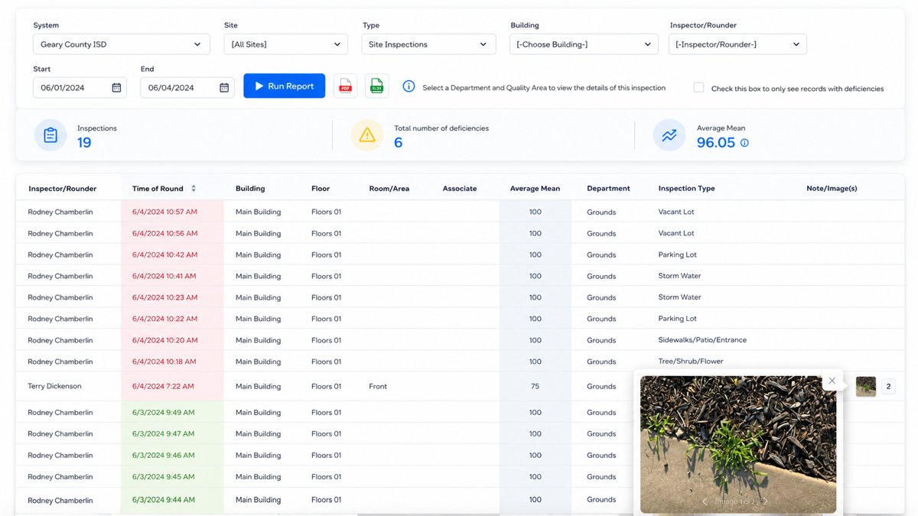This screenshot has width=918, height=516.
Task: Open the Start date calendar picker
Action: click(x=116, y=88)
